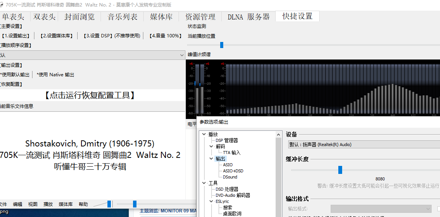Open the 资源管理 tab
The image size is (440, 217).
(200, 17)
